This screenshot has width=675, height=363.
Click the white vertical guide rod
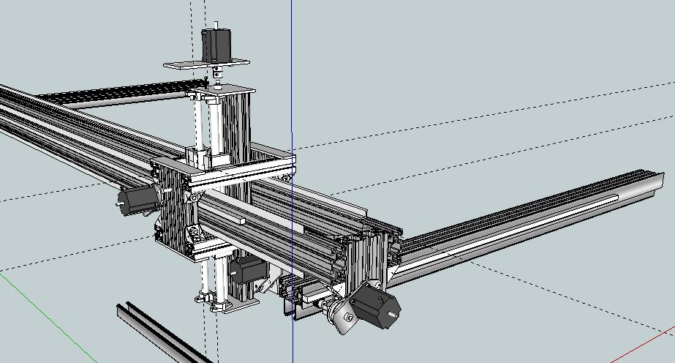coord(199,124)
